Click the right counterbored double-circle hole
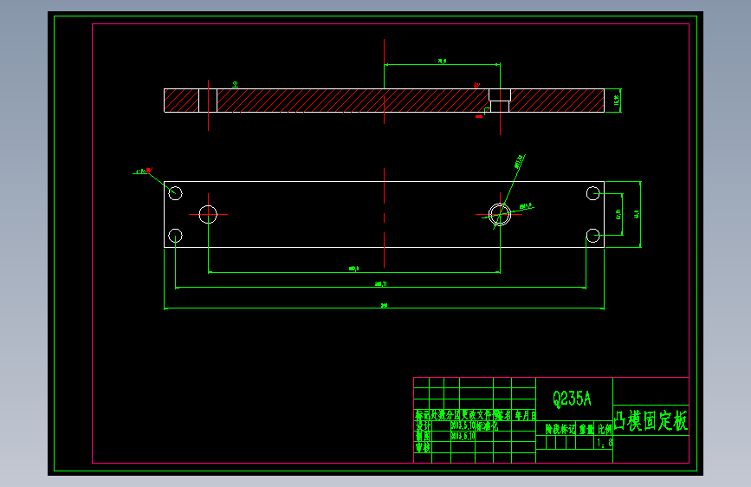This screenshot has height=487, width=751. [500, 214]
